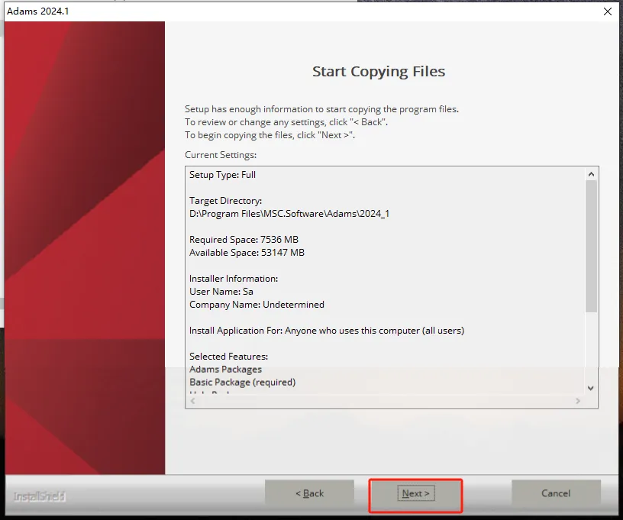Cancel the Adams installation

pos(556,493)
